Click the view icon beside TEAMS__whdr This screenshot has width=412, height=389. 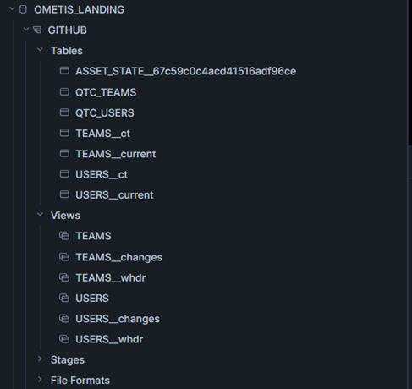click(64, 277)
